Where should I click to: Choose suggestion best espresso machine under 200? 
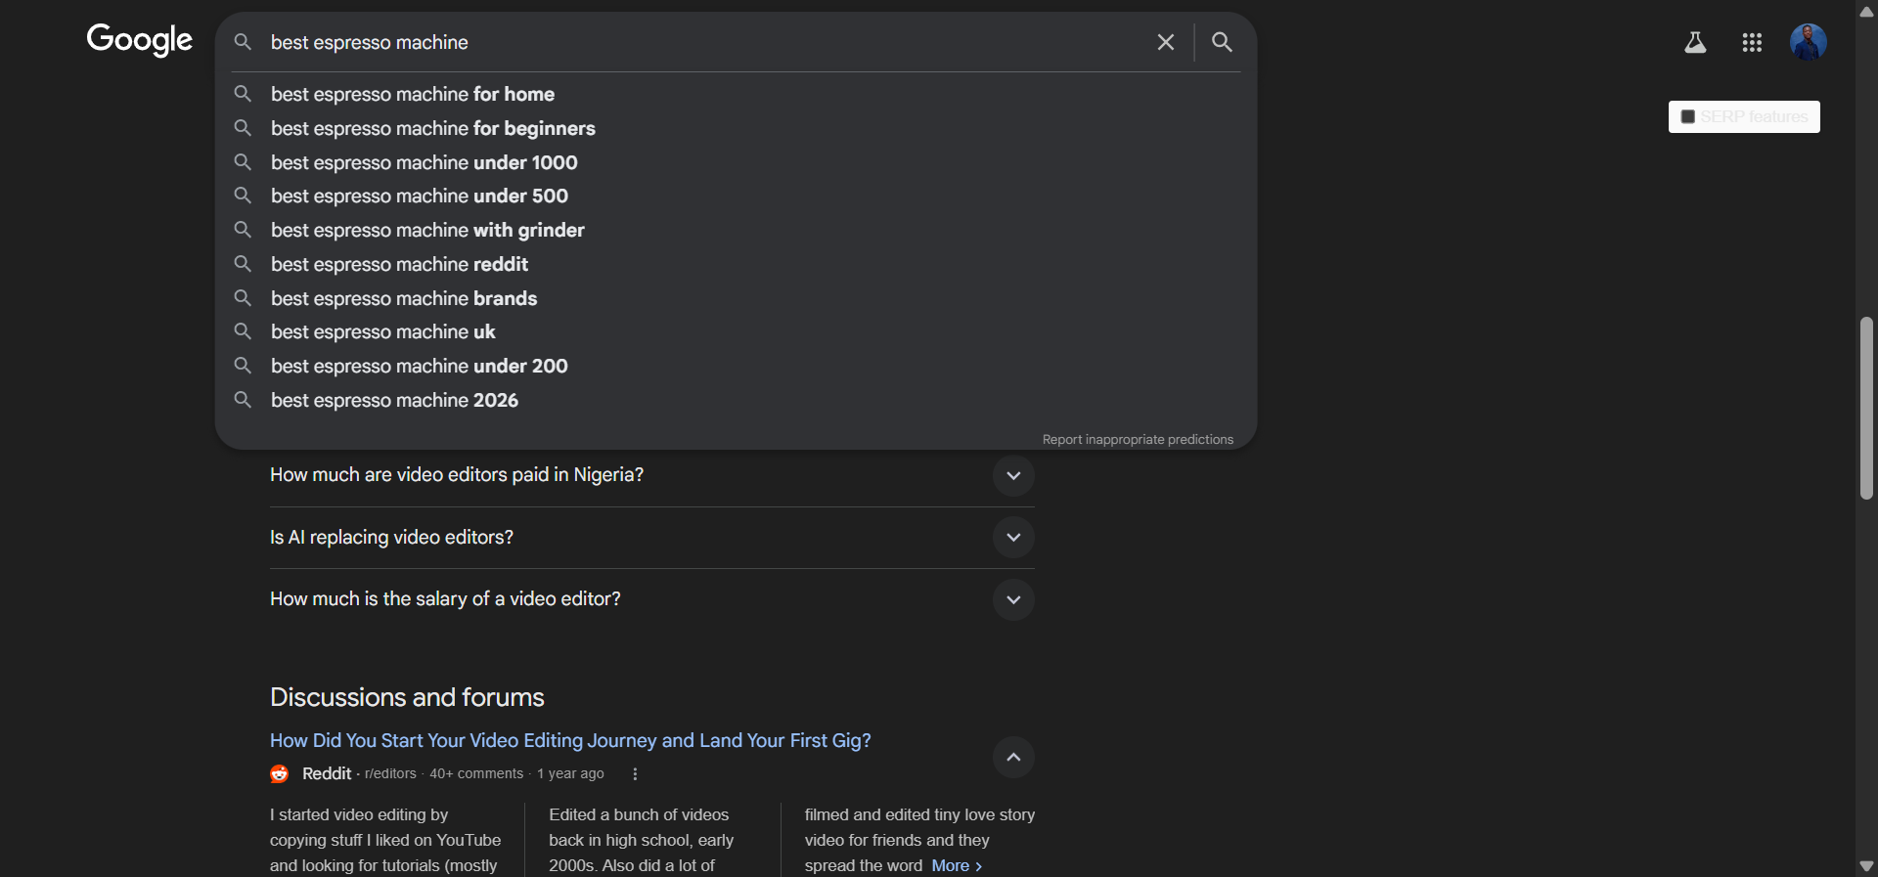736,366
